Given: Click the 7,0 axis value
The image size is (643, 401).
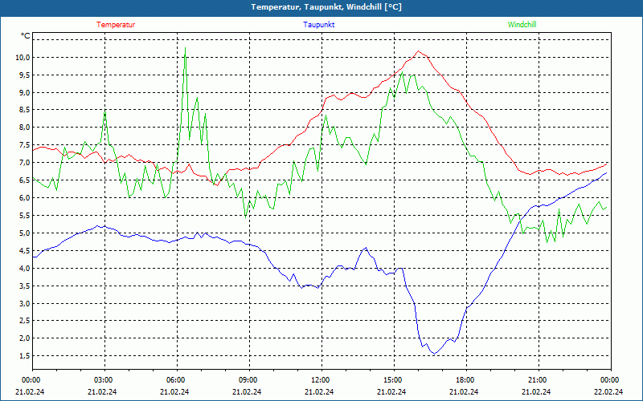Looking at the screenshot, I should (x=24, y=163).
